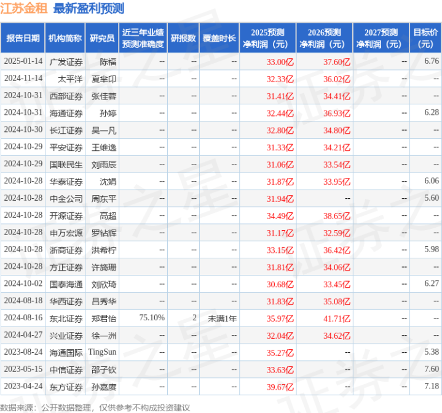The height and width of the screenshot is (413, 442).
Task: Select the 研究员 column header
Action: (102, 38)
